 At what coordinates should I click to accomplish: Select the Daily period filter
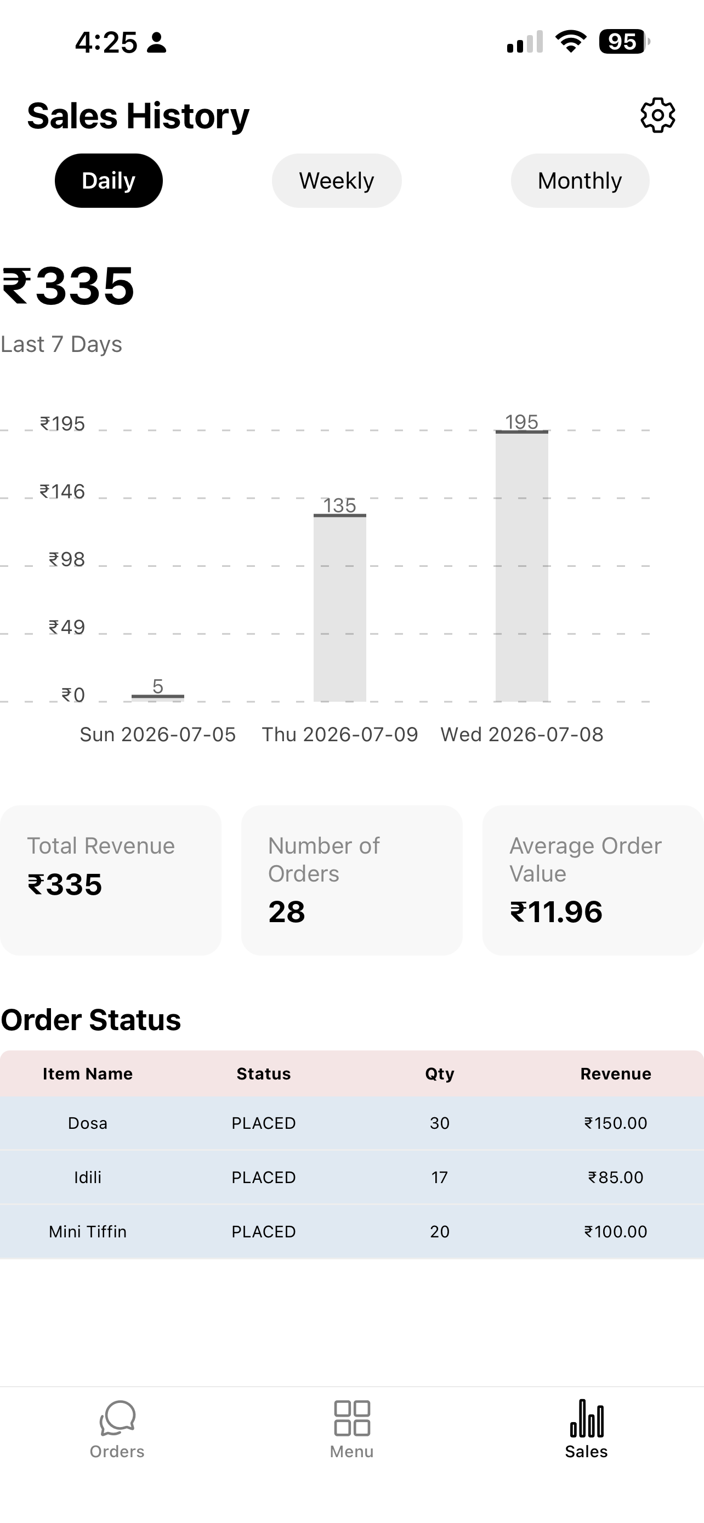[x=109, y=181]
